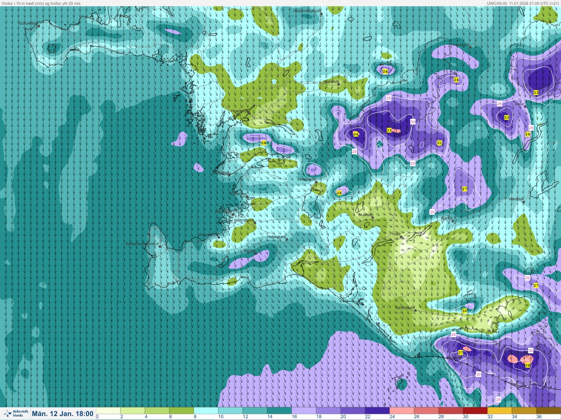Click the Veðurstofa Íslands logo
The width and height of the screenshot is (561, 420).
[15, 413]
